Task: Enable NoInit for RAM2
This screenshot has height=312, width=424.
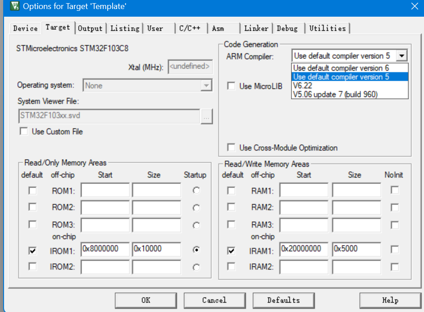Action: pyautogui.click(x=395, y=207)
